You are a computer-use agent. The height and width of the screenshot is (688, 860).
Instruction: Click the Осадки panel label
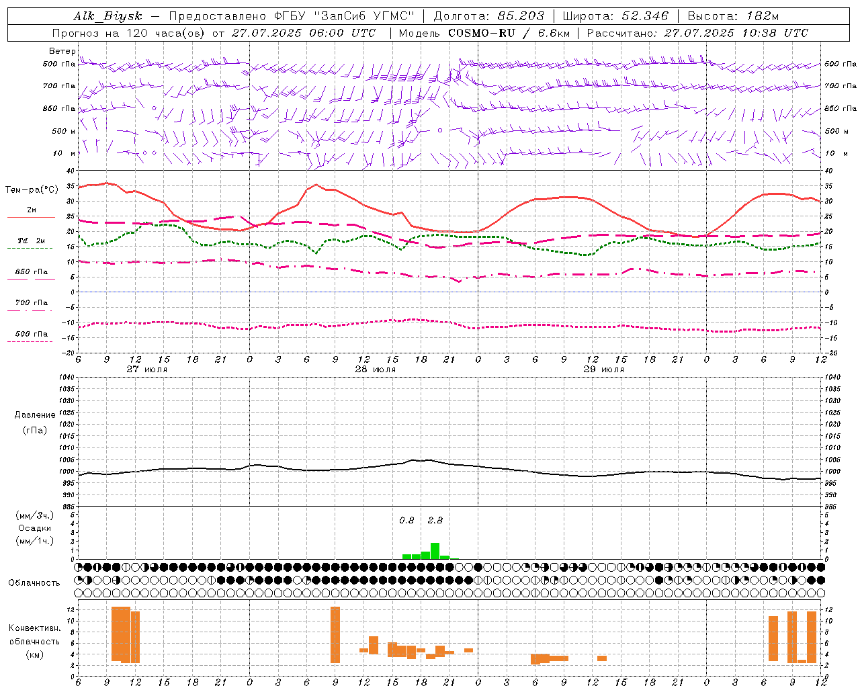(x=34, y=528)
